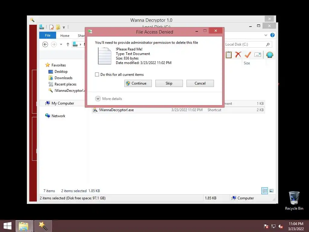
Task: Select Network in navigation pane
Action: click(58, 116)
